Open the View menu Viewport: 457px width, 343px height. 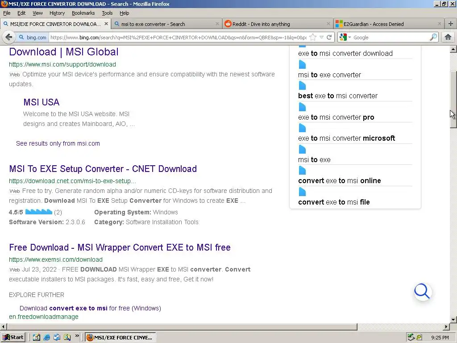click(37, 13)
